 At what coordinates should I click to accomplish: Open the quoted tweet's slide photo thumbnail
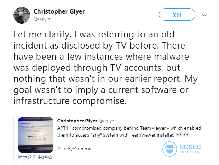[36, 135]
